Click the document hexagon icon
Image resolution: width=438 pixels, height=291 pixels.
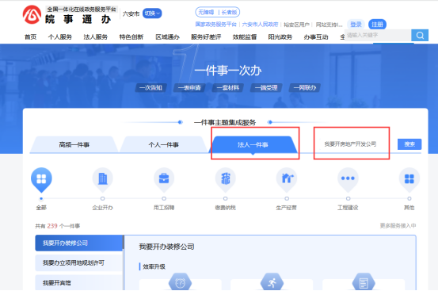tap(364, 282)
